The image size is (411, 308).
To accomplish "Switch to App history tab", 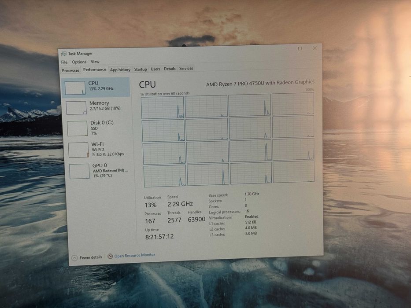I will point(120,70).
